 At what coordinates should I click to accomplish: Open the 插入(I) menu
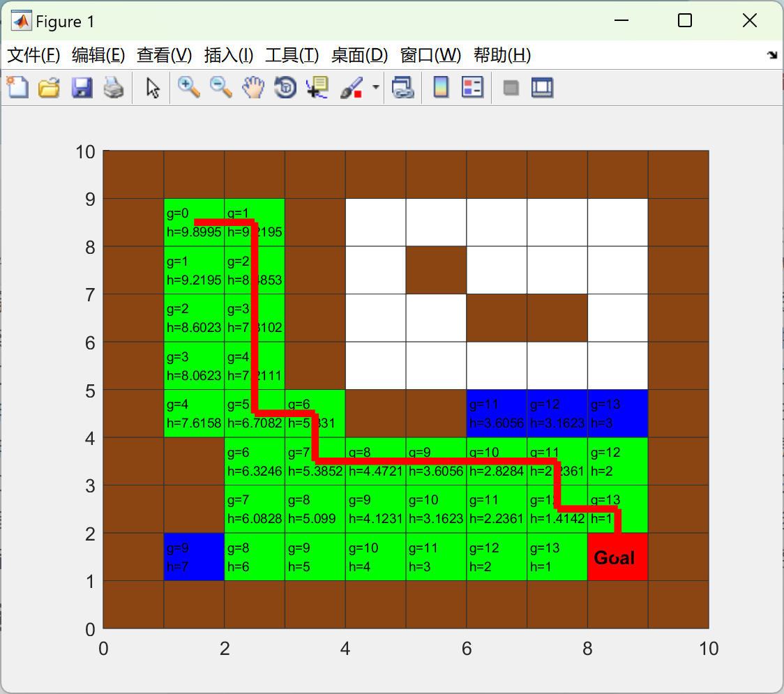pyautogui.click(x=229, y=55)
